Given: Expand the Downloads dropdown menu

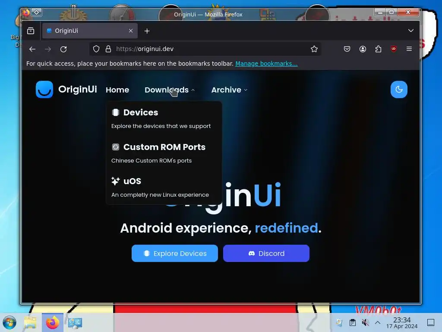Looking at the screenshot, I should point(170,90).
